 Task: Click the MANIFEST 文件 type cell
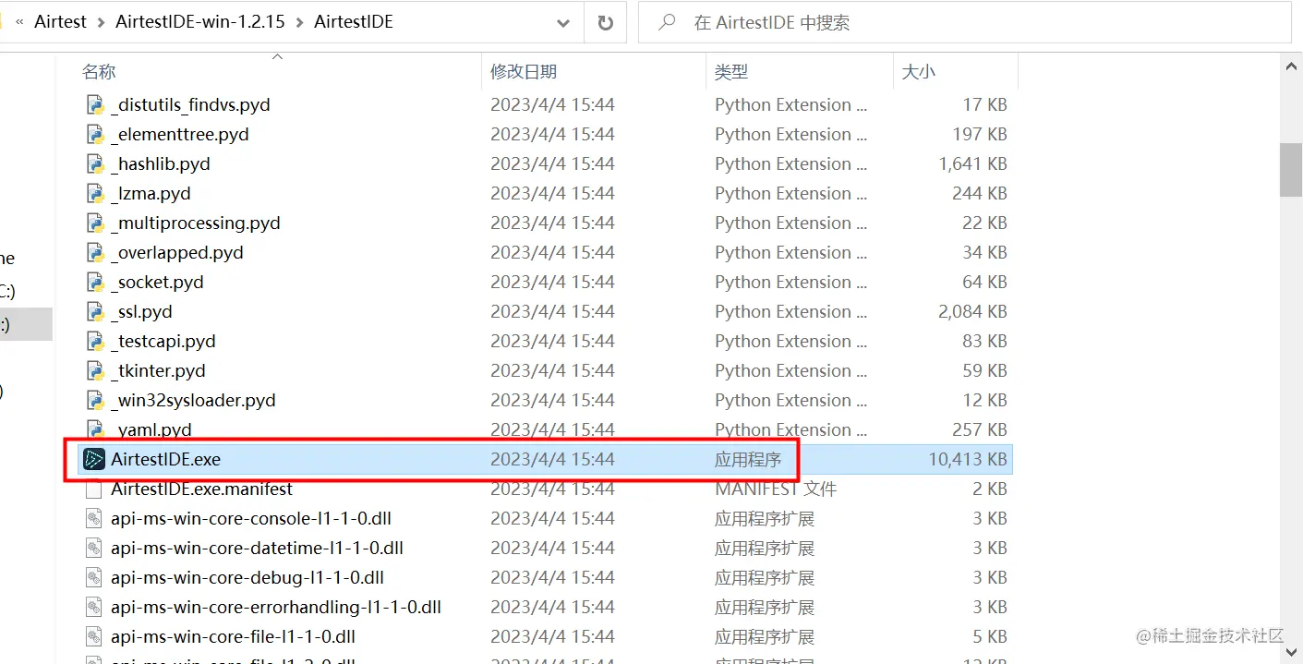tap(776, 489)
